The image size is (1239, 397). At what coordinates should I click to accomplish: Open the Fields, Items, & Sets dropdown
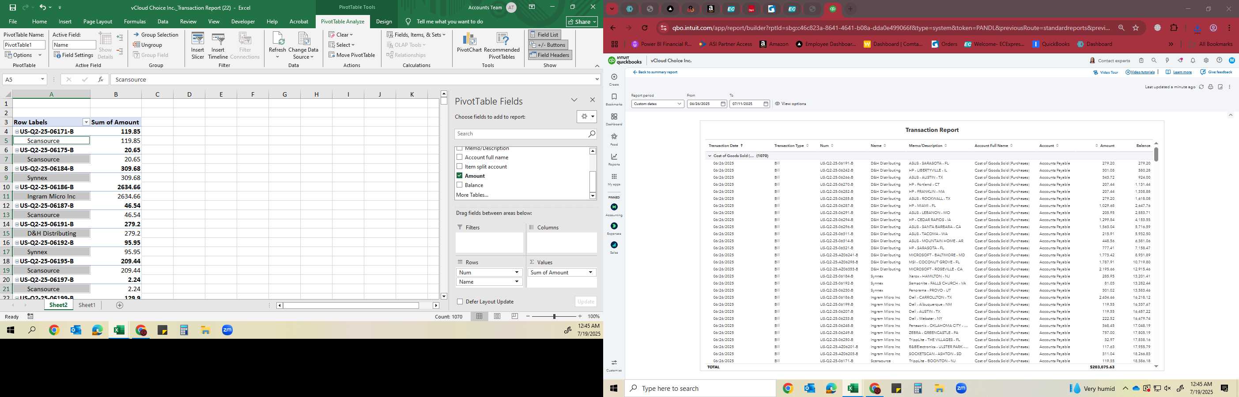click(416, 34)
